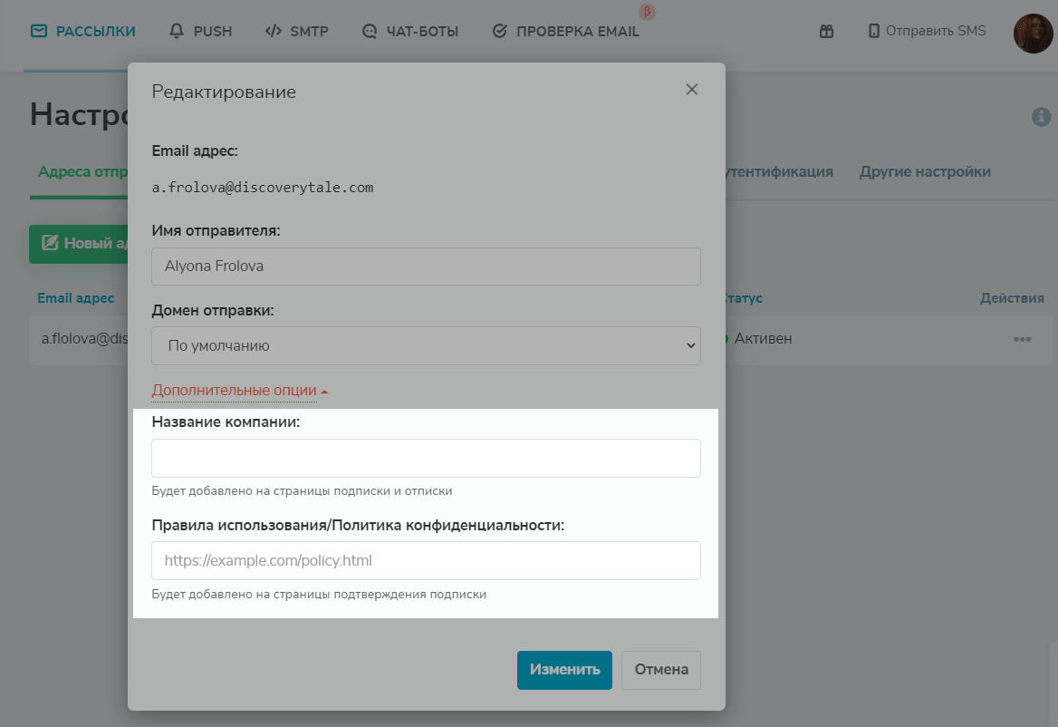Click the info icon beside the page title
This screenshot has height=727, width=1058.
click(1041, 117)
